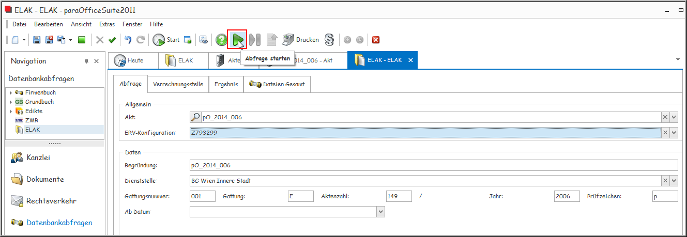Open the Akt field dropdown arrow

pyautogui.click(x=674, y=117)
